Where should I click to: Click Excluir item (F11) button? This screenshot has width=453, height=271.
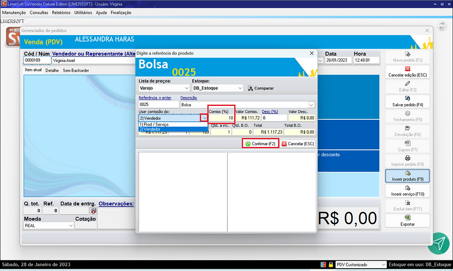pos(407,206)
